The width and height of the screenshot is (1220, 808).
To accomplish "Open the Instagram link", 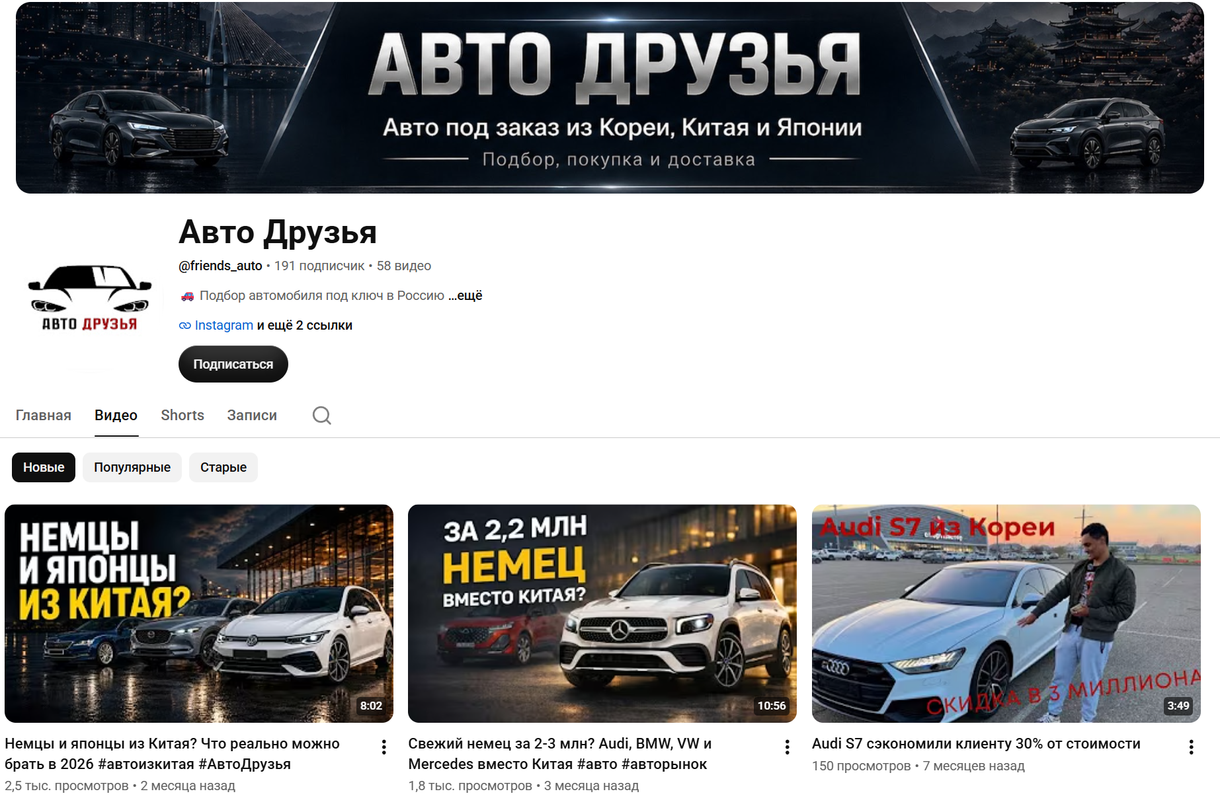I will pyautogui.click(x=224, y=325).
